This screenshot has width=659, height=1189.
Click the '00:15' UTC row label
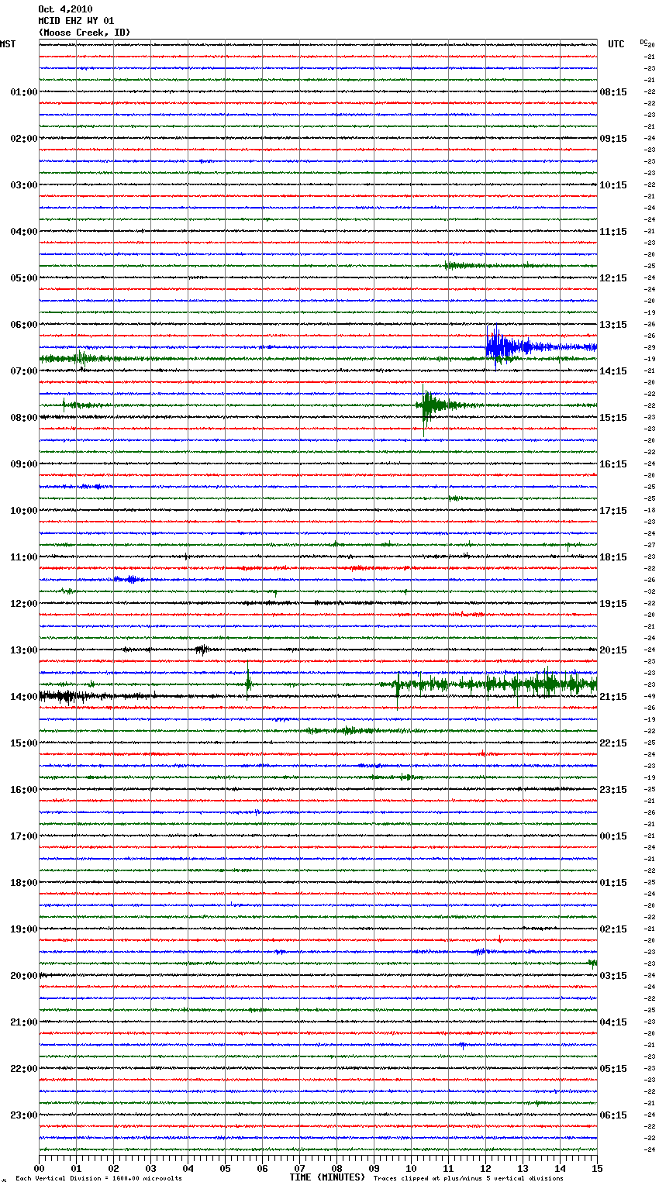click(613, 836)
